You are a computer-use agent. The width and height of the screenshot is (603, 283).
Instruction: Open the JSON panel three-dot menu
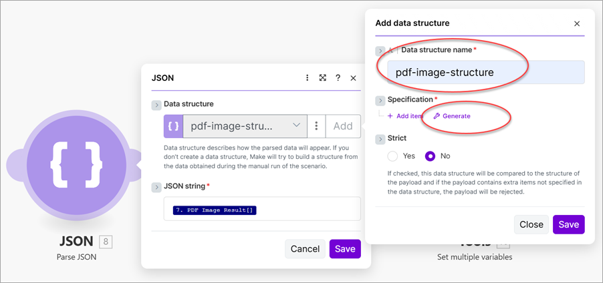pos(308,78)
